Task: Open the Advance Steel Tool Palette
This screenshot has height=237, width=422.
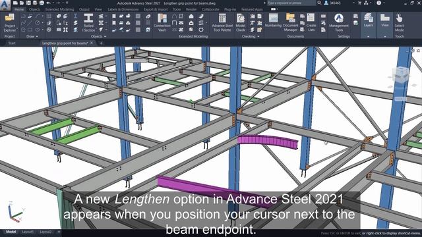Action: [222, 23]
